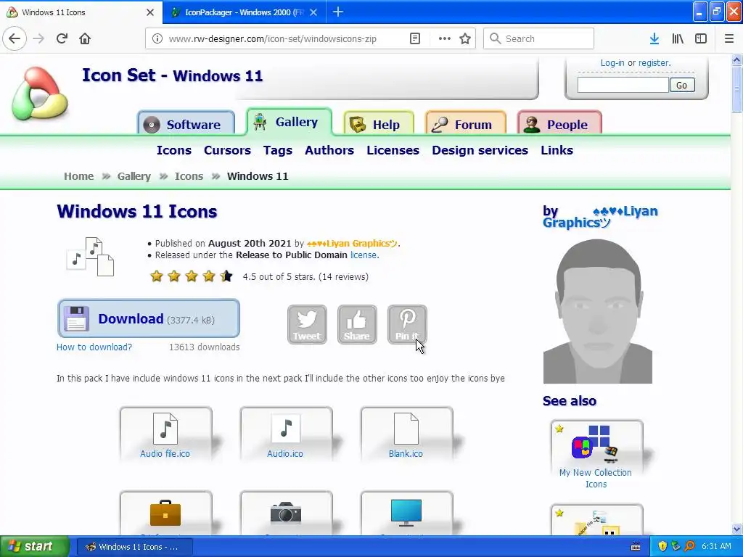Viewport: 743px width, 557px height.
Task: Close the IconPackager tab
Action: (313, 12)
